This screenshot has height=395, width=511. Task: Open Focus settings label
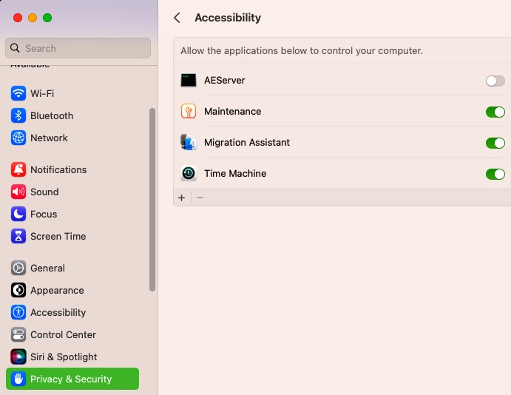[44, 214]
